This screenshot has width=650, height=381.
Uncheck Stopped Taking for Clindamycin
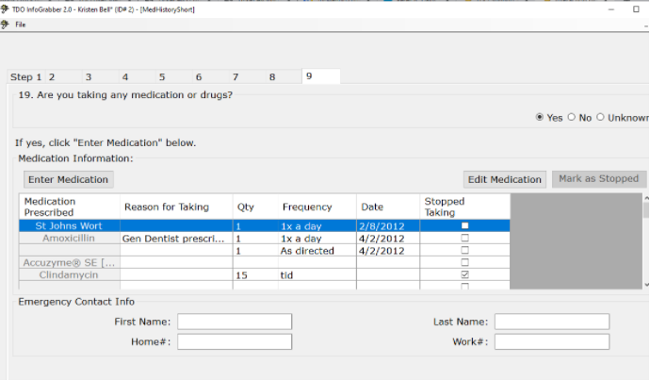(464, 275)
